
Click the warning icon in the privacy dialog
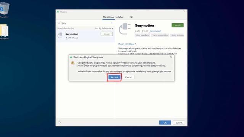(73, 62)
